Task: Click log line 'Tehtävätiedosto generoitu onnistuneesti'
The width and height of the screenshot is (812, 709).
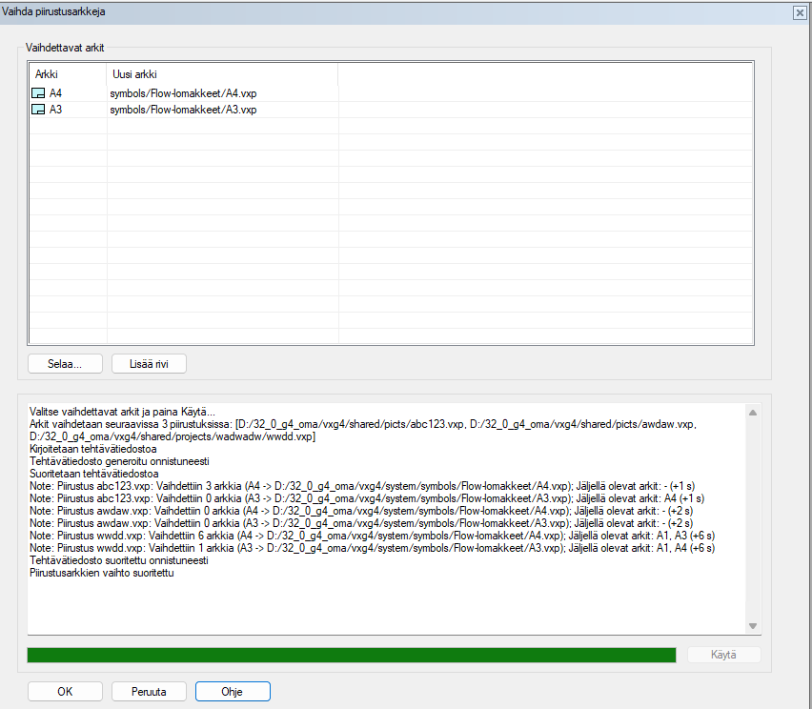Action: pos(120,461)
